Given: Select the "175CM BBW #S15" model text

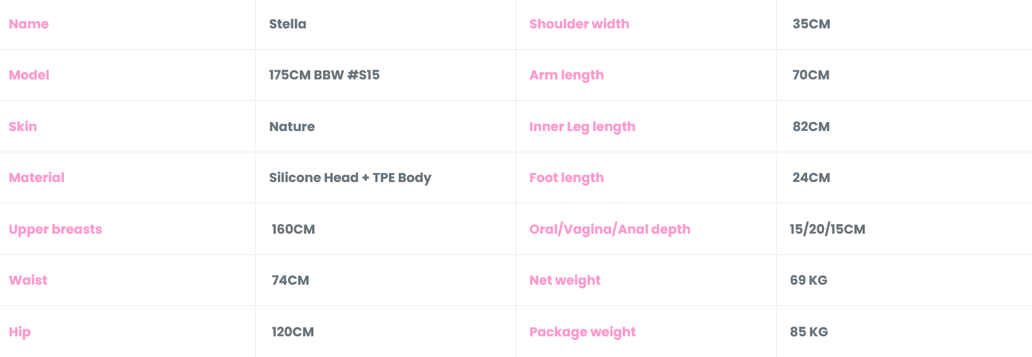Looking at the screenshot, I should pyautogui.click(x=324, y=75).
